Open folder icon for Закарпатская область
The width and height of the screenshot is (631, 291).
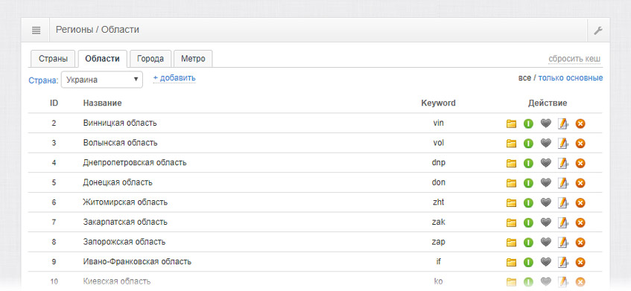pyautogui.click(x=511, y=223)
